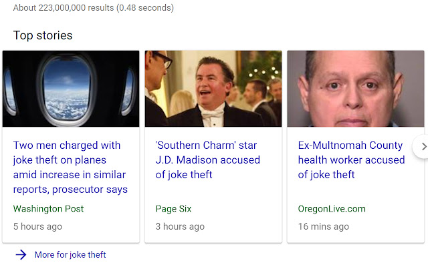Click the J.D. Madison tuxedo photo thumbnail

coord(213,89)
